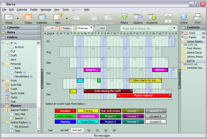Collapse the Special Folders node

tap(3, 110)
